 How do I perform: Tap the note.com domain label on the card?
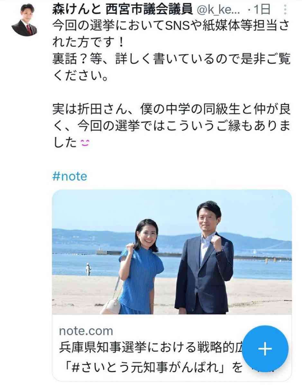point(86,330)
